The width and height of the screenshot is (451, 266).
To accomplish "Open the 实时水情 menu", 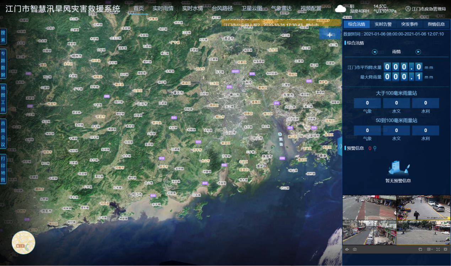I will pyautogui.click(x=193, y=9).
